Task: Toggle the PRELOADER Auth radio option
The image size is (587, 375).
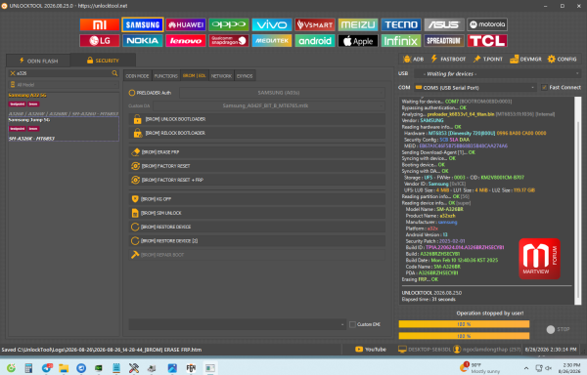Action: pos(132,93)
